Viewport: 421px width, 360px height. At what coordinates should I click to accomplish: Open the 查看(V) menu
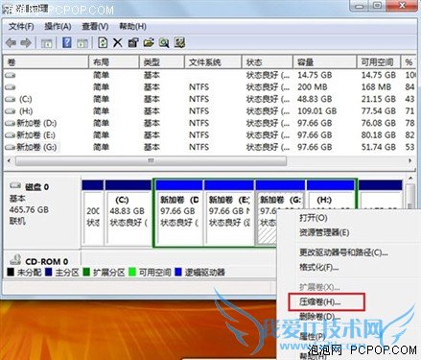coord(95,26)
